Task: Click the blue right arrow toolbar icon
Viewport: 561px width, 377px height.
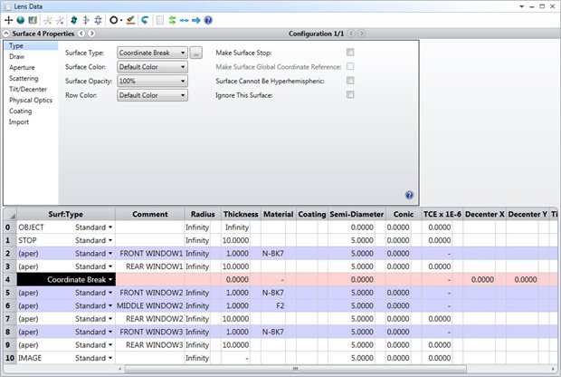Action: [196, 20]
